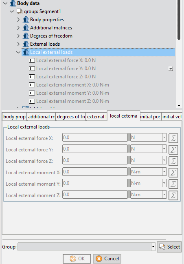Click sigma icon for Local external force X

tap(173, 138)
